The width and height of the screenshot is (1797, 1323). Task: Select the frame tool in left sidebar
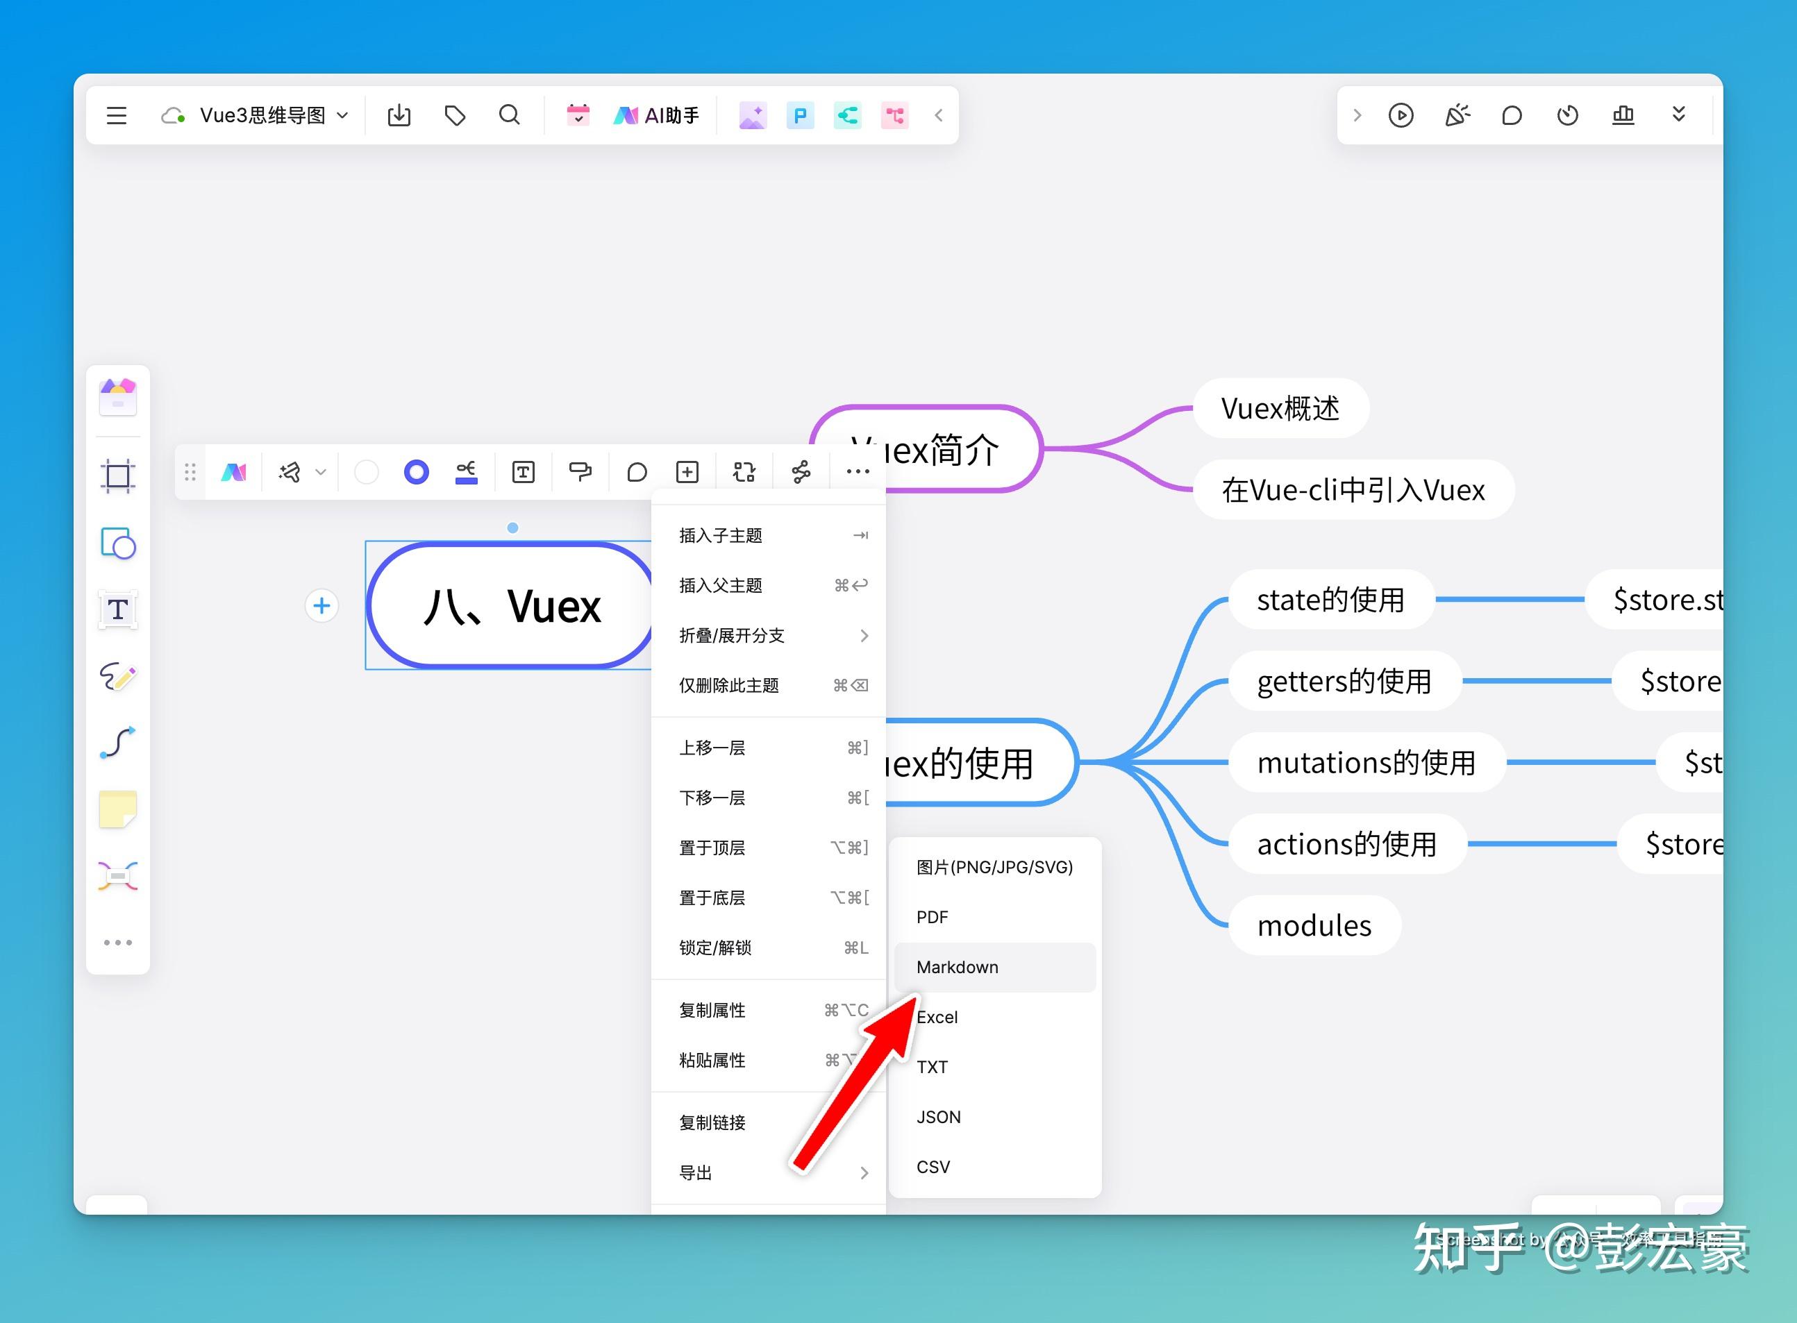click(x=118, y=475)
